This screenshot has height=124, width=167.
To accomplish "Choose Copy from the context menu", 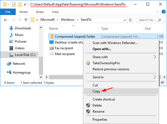I will click(96, 91).
